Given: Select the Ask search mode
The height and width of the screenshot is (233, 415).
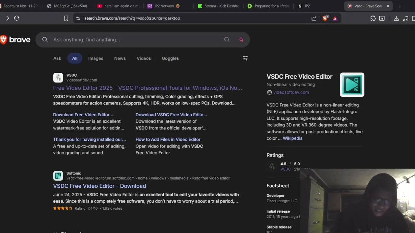Looking at the screenshot, I should pyautogui.click(x=57, y=58).
